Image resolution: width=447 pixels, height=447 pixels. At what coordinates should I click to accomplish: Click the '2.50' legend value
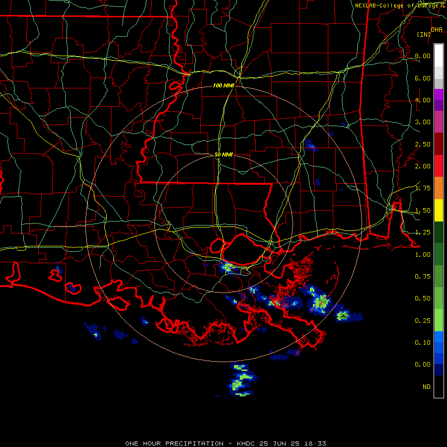(423, 144)
